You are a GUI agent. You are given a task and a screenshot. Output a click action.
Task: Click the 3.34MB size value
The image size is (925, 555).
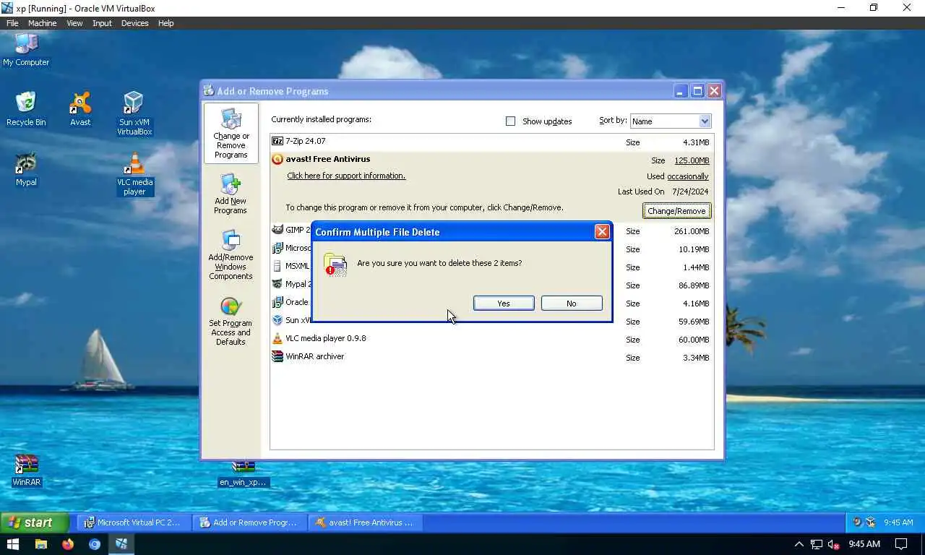[x=696, y=358]
